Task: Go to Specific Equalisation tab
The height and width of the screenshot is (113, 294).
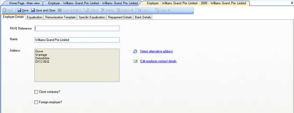Action: pos(92,17)
